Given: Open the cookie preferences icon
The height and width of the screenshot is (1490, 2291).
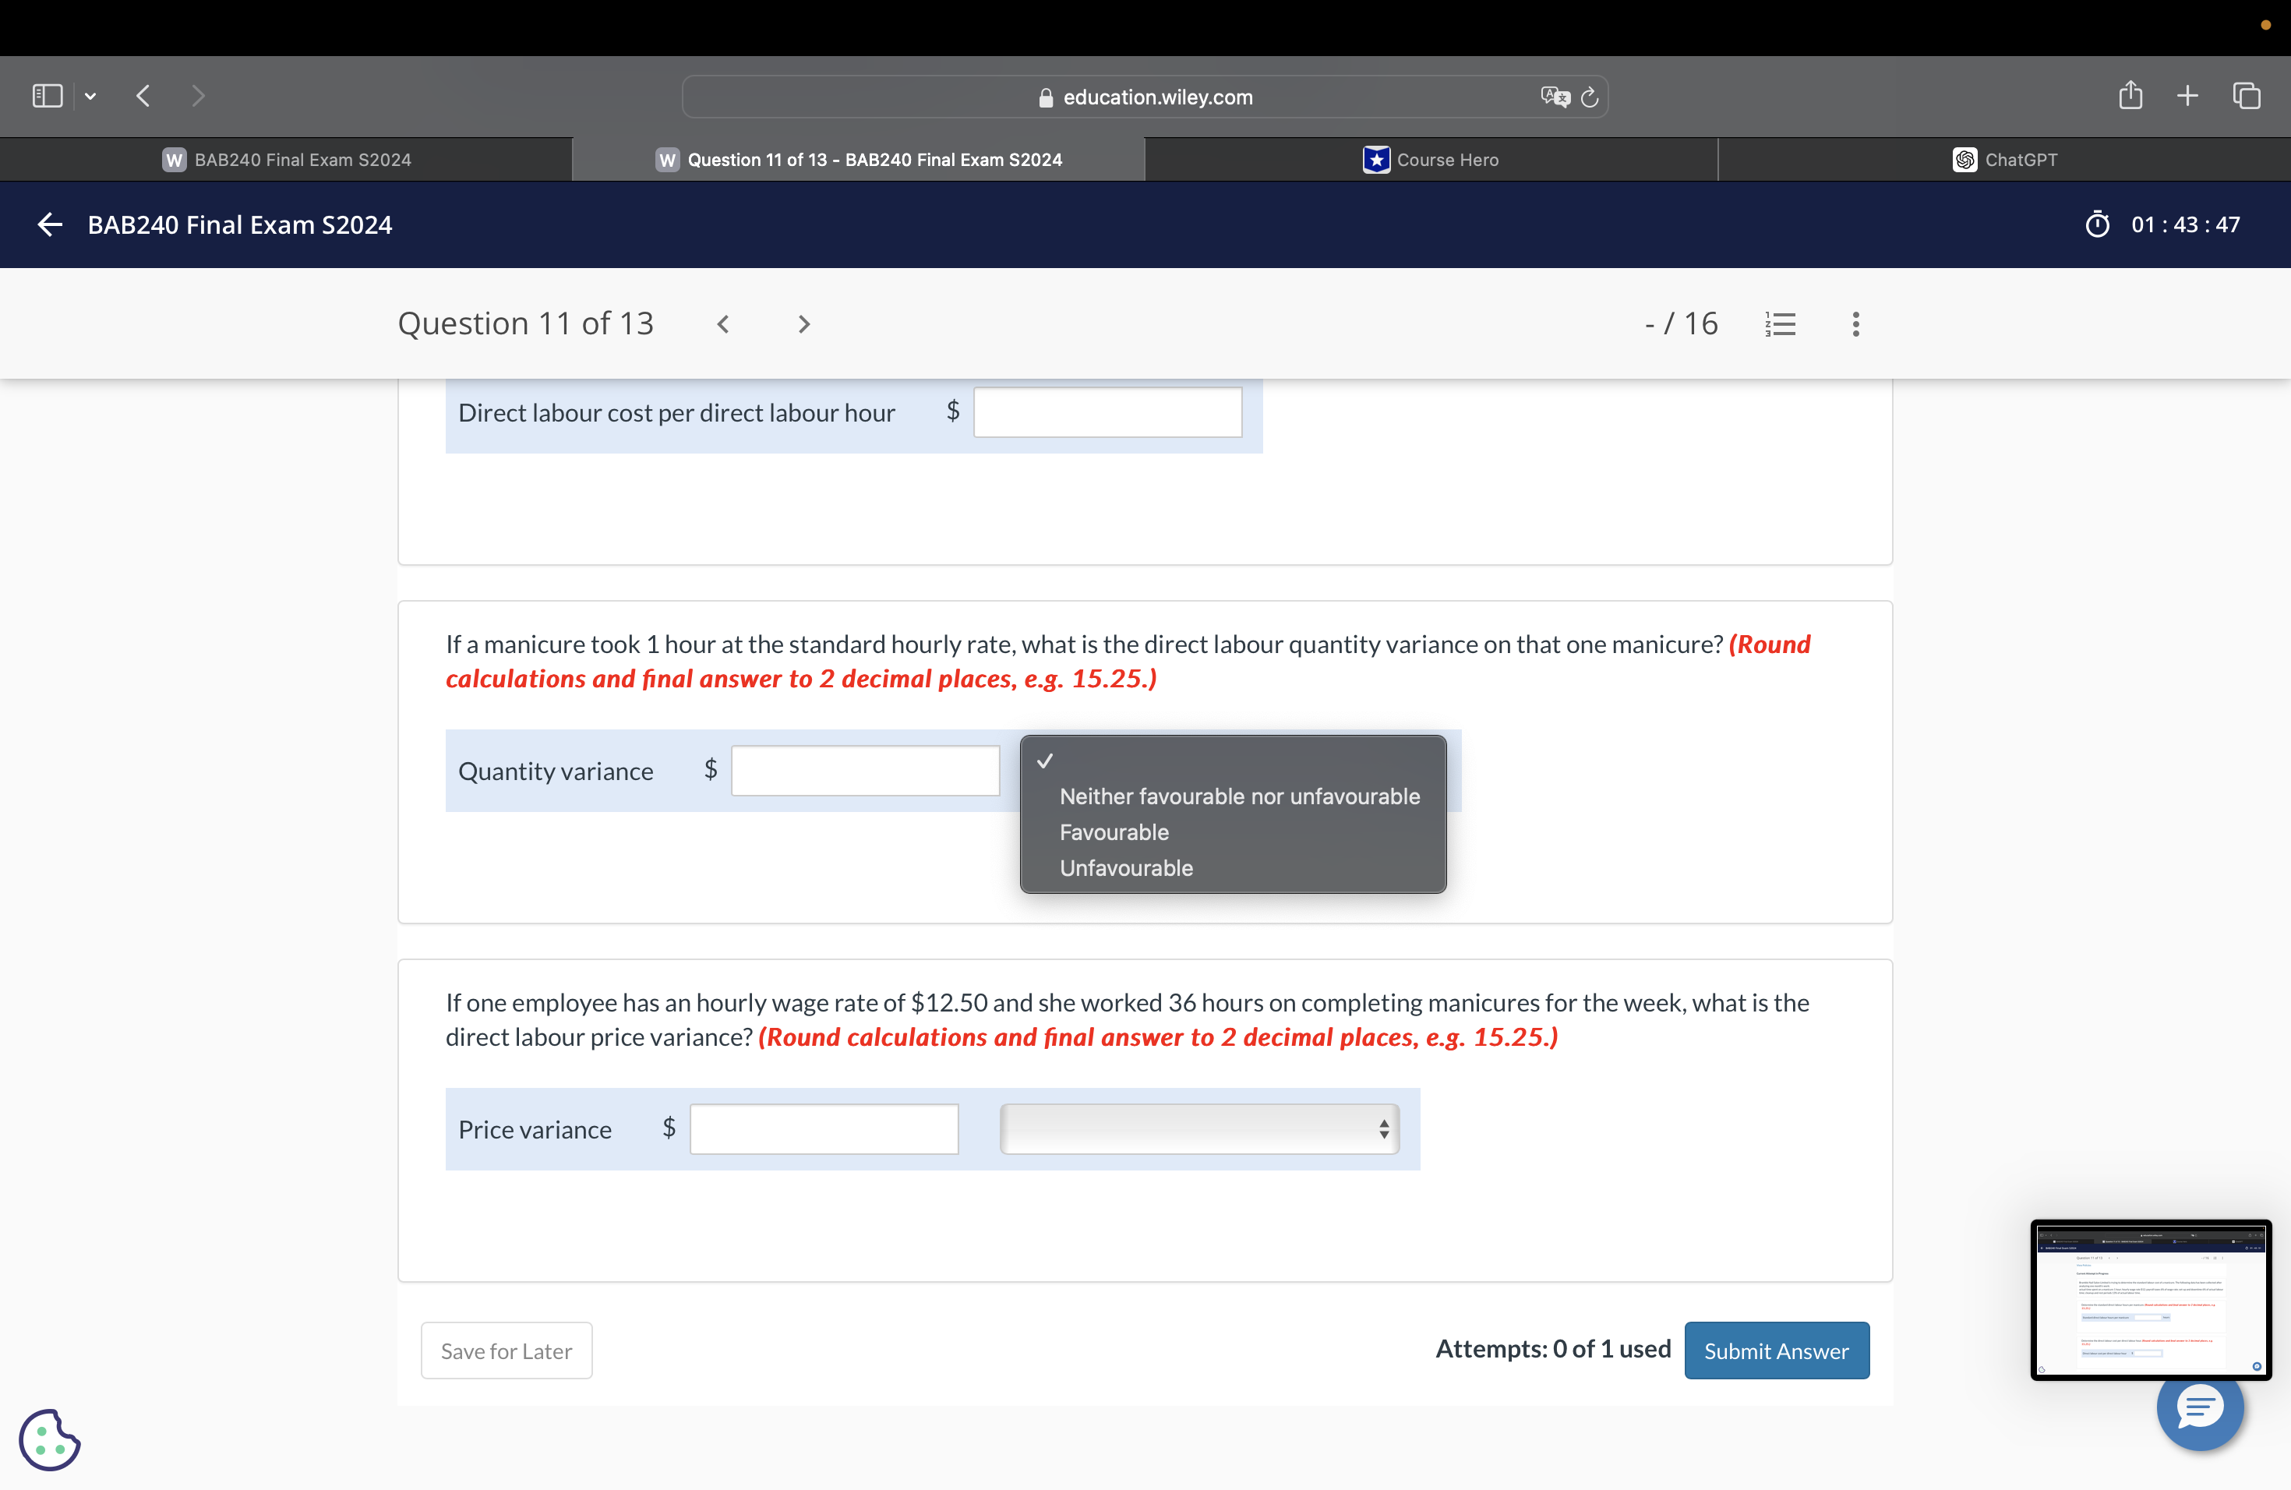Looking at the screenshot, I should [50, 1439].
